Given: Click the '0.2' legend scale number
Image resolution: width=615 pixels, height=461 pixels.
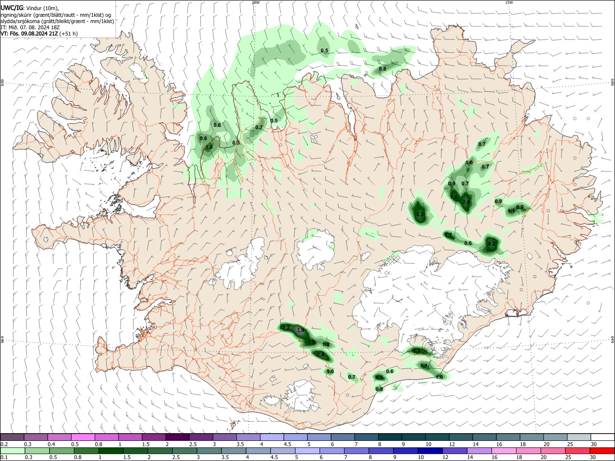Looking at the screenshot, I should point(4,444).
